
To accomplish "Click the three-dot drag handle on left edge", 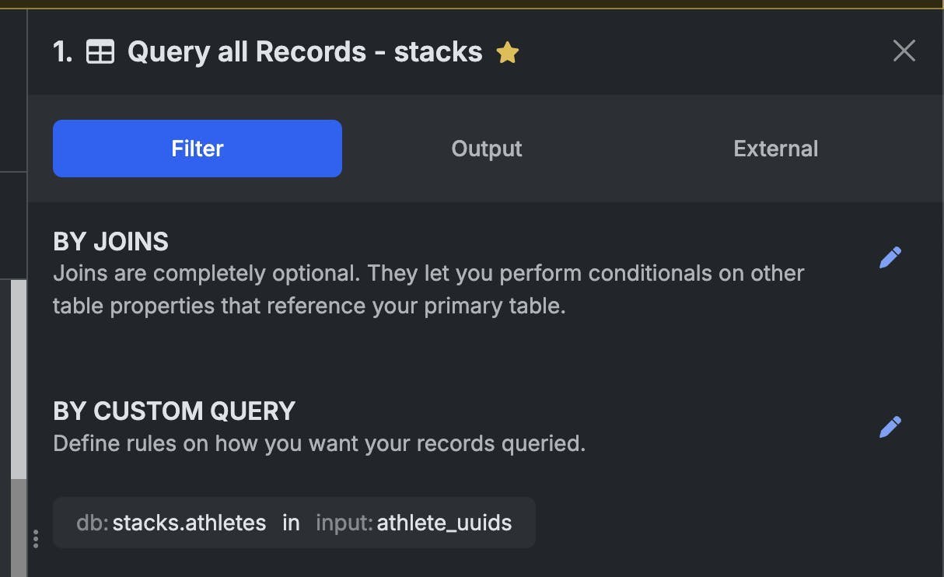I will coord(36,539).
